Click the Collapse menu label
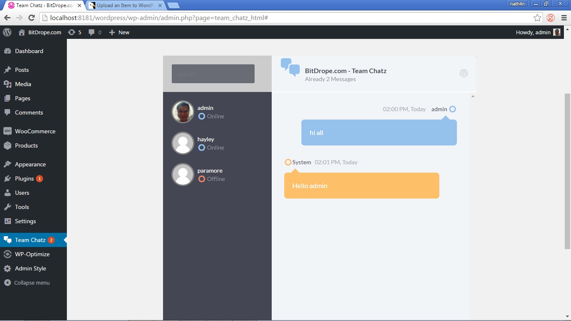The height and width of the screenshot is (321, 571). [x=32, y=283]
